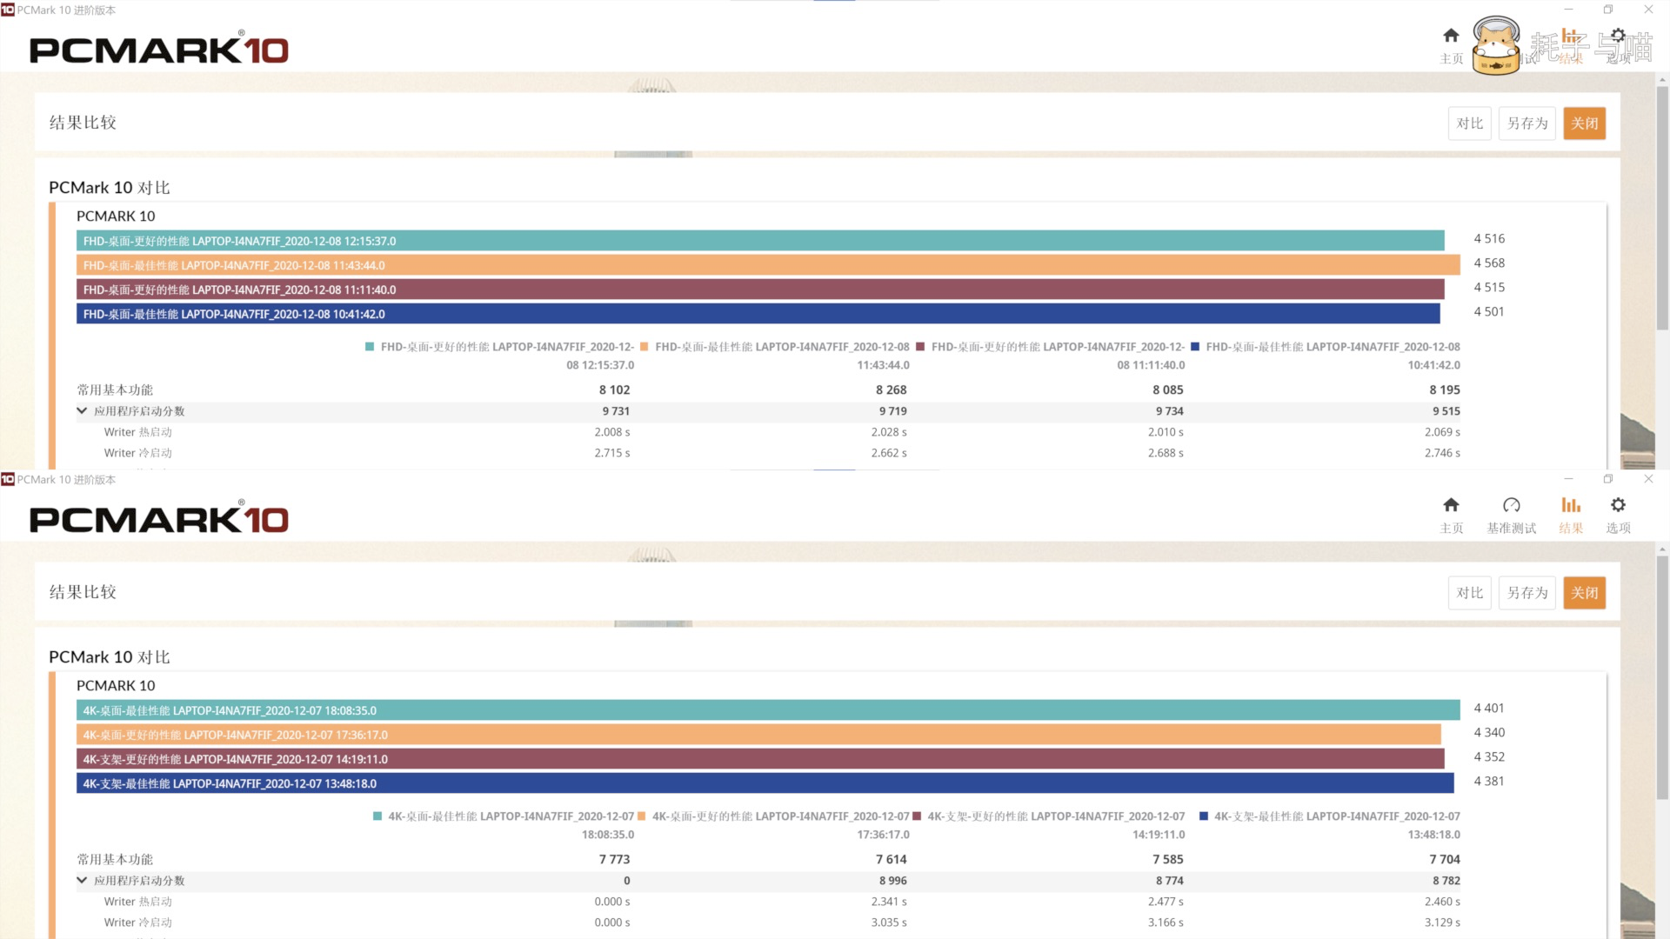Restore down the lower PCMark window

click(1608, 479)
